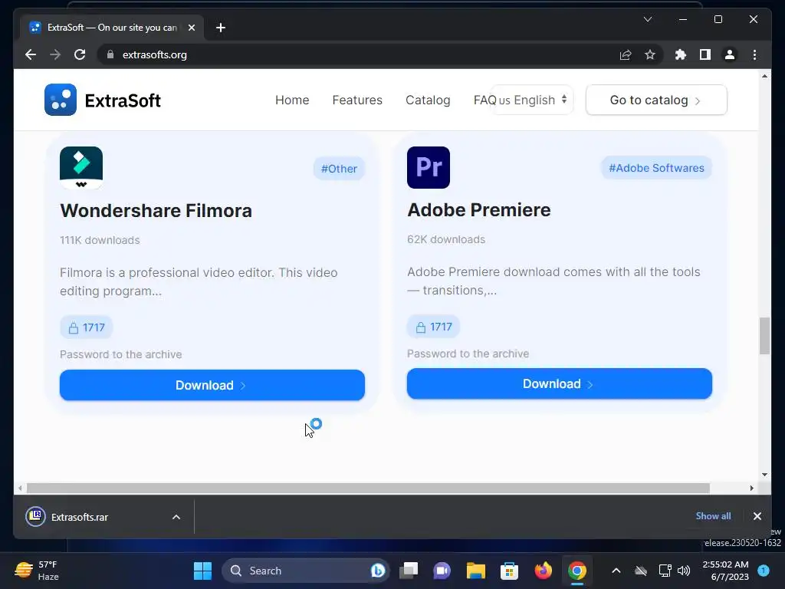Click the Wondershare Filmora app icon
This screenshot has height=589, width=785.
(x=81, y=168)
